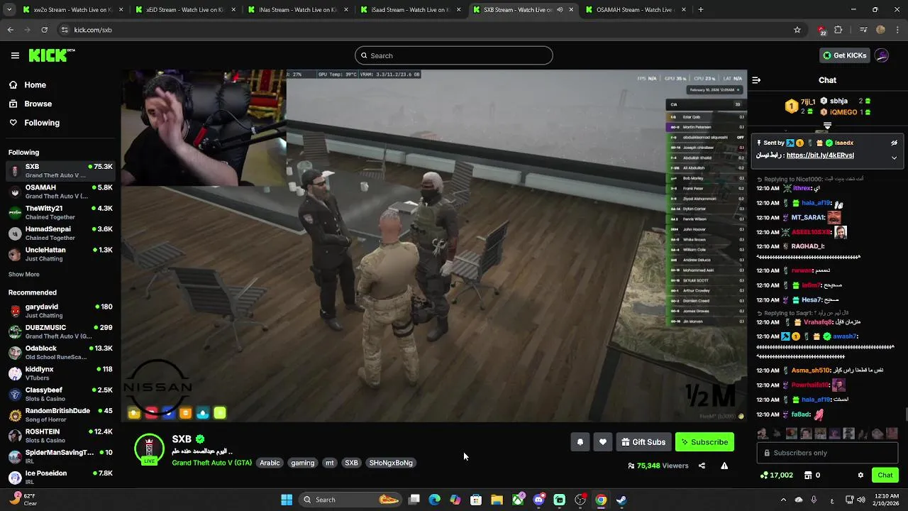The height and width of the screenshot is (511, 908).
Task: Click the KICKs balance 17,002
Action: (776, 475)
